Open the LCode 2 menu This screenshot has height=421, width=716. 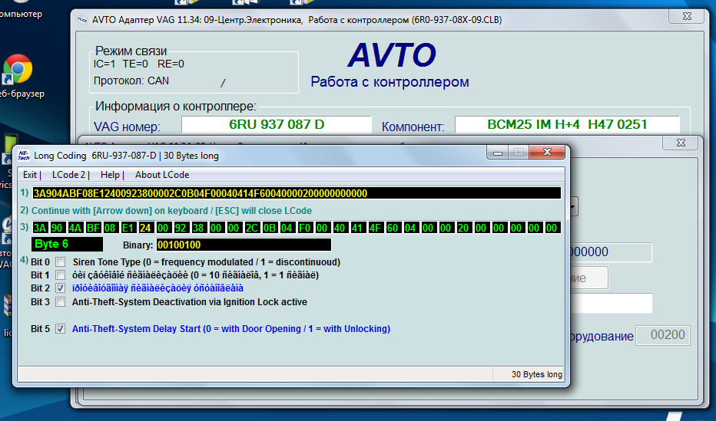point(70,175)
